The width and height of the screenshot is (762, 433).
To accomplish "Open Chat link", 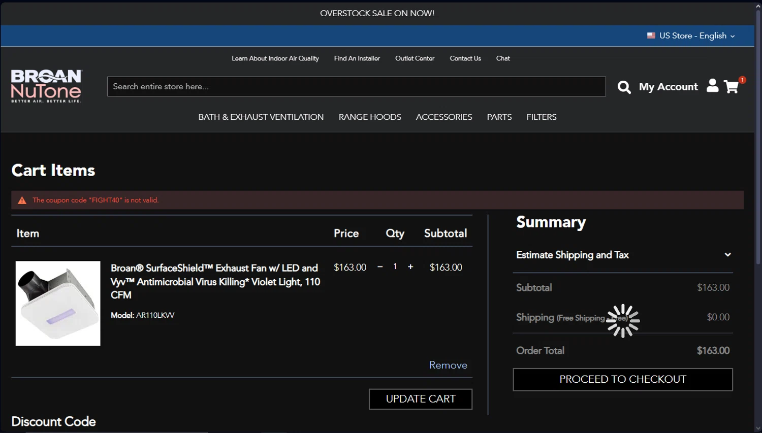I will (503, 58).
